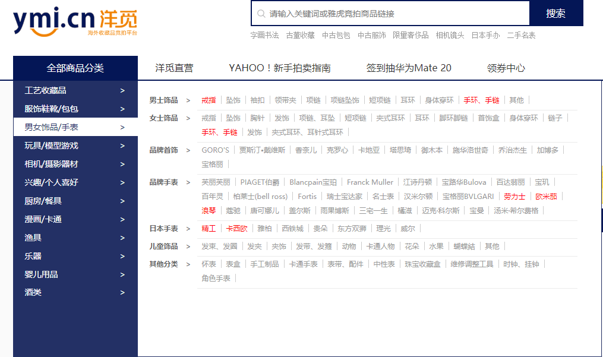
Task: Select the 御木本 brand link
Action: [x=431, y=150]
